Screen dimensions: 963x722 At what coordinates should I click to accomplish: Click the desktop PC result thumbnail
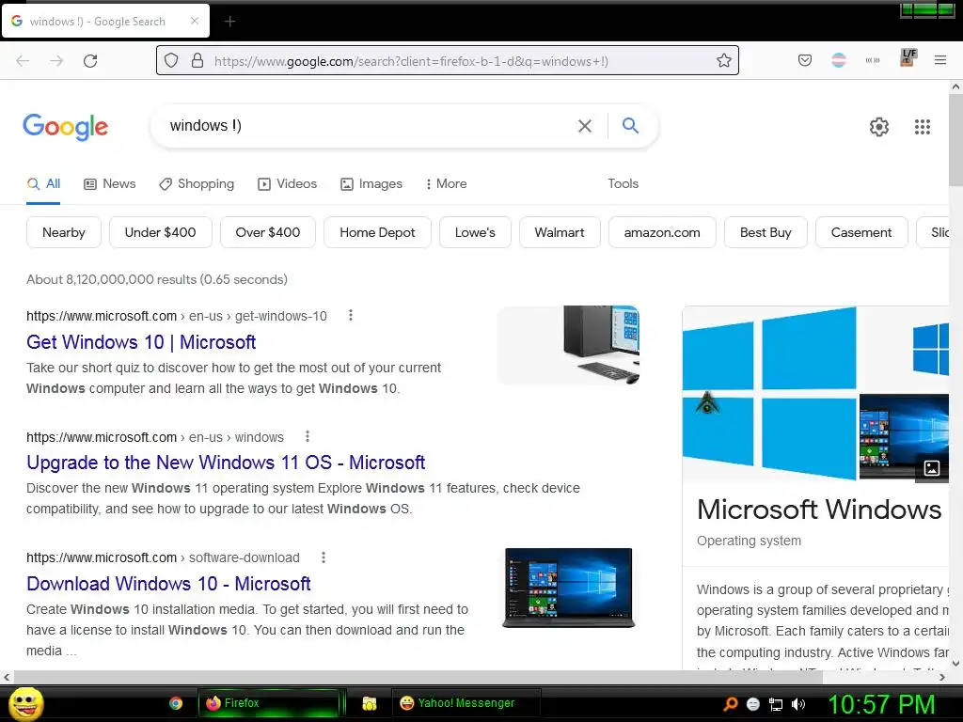point(569,345)
